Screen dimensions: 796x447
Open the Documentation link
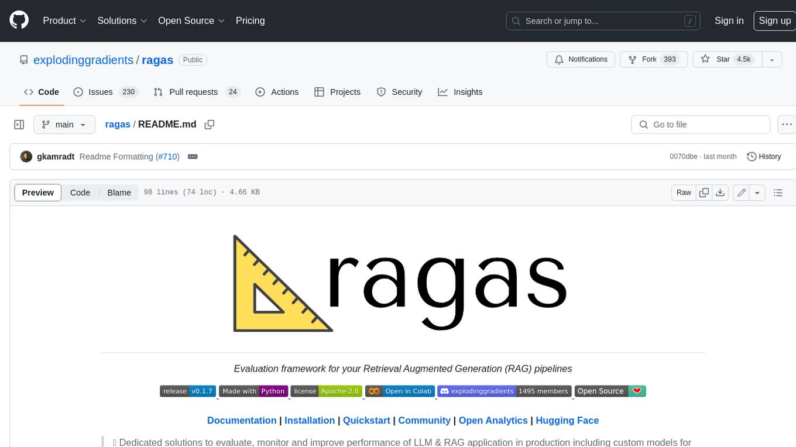242,420
